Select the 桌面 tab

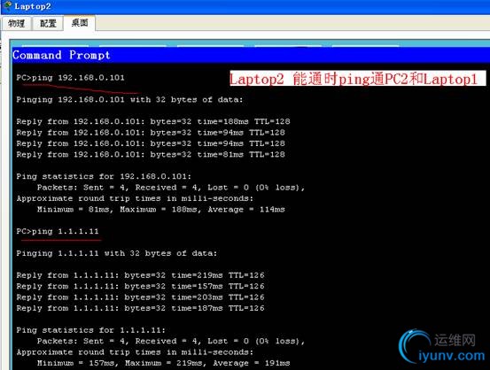click(x=80, y=23)
